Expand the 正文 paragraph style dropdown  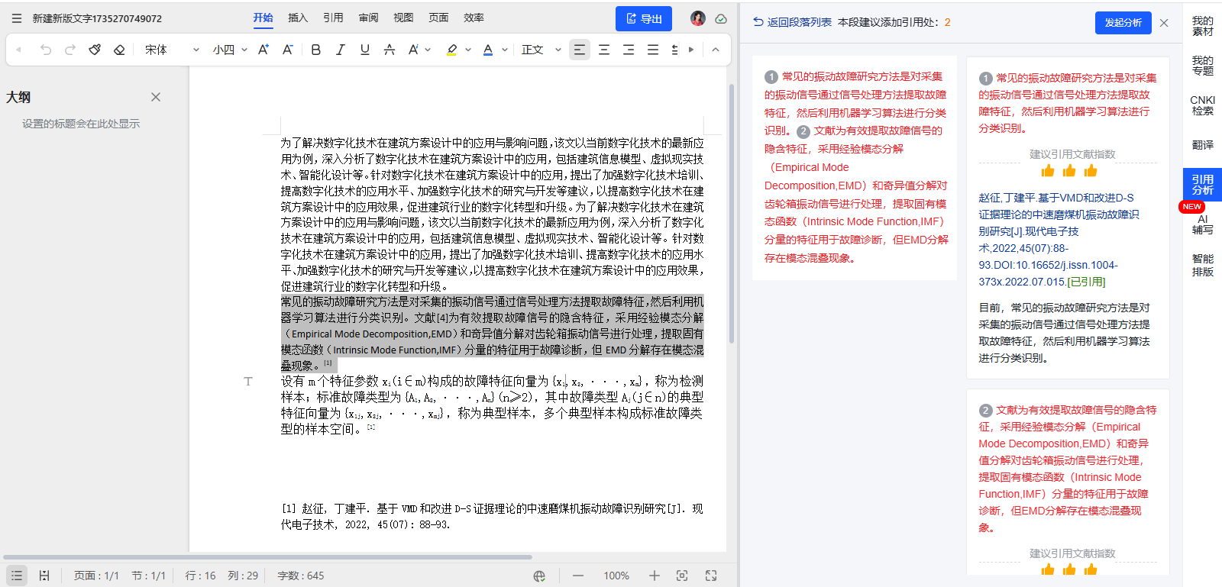click(x=541, y=50)
